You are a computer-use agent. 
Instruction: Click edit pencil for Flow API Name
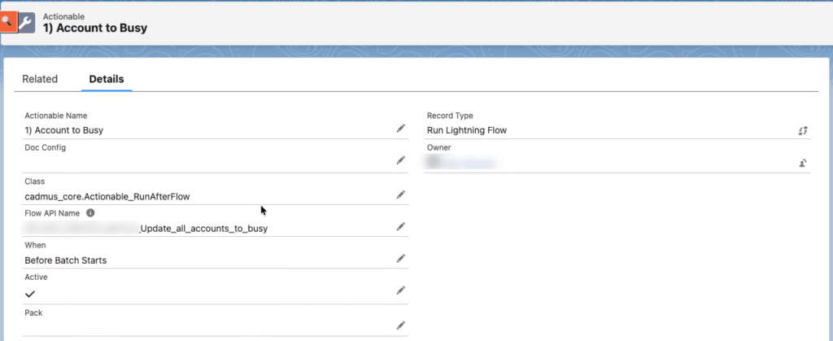click(401, 226)
